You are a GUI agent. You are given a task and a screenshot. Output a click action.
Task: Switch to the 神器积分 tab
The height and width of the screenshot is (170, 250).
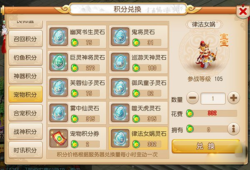[x=25, y=76]
